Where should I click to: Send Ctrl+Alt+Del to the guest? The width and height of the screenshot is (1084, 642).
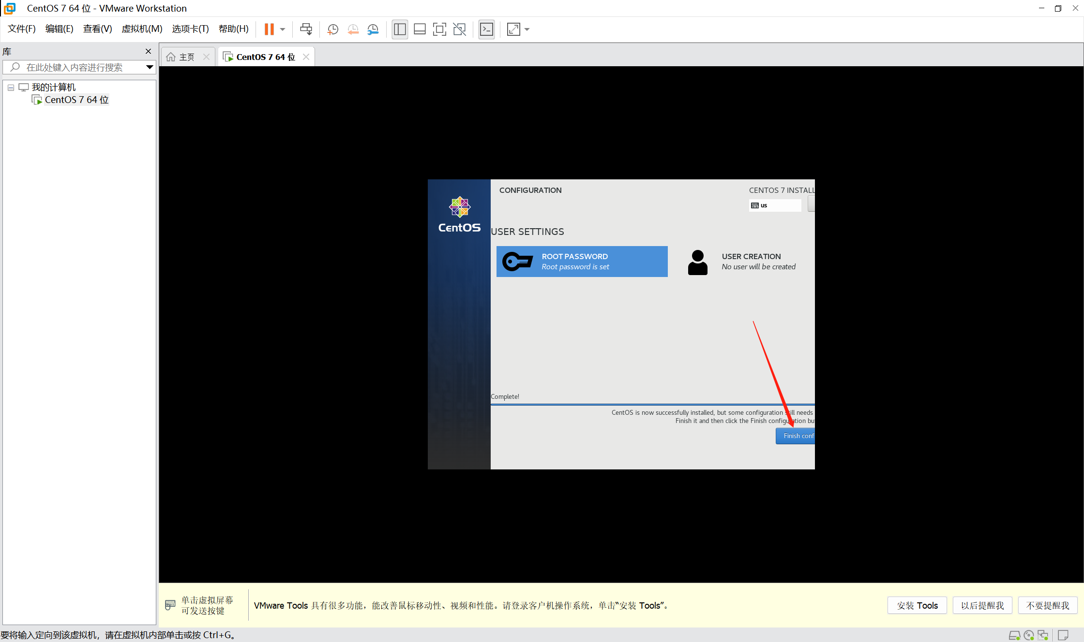click(306, 29)
